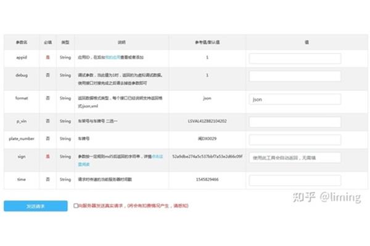Click the String type in appid row

click(x=65, y=57)
